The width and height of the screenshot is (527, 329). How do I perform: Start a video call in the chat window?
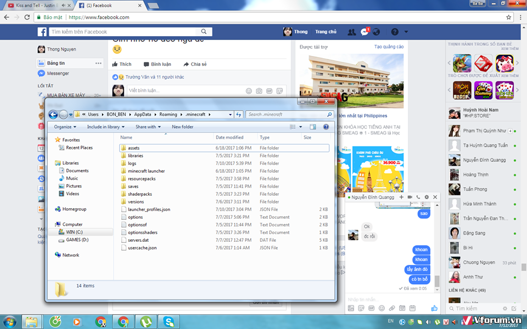point(410,197)
